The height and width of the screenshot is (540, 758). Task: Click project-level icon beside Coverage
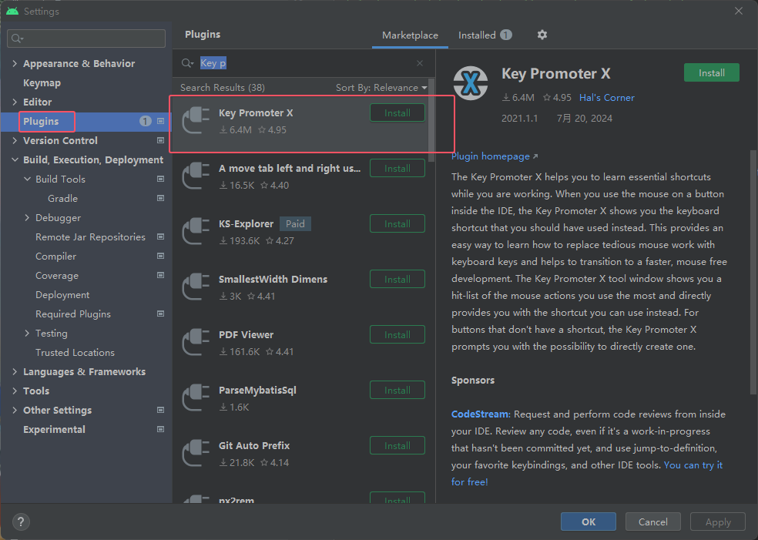[160, 276]
